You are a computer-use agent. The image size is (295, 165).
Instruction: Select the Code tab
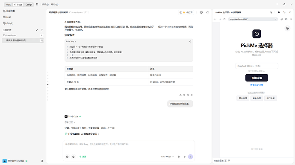pos(18,5)
